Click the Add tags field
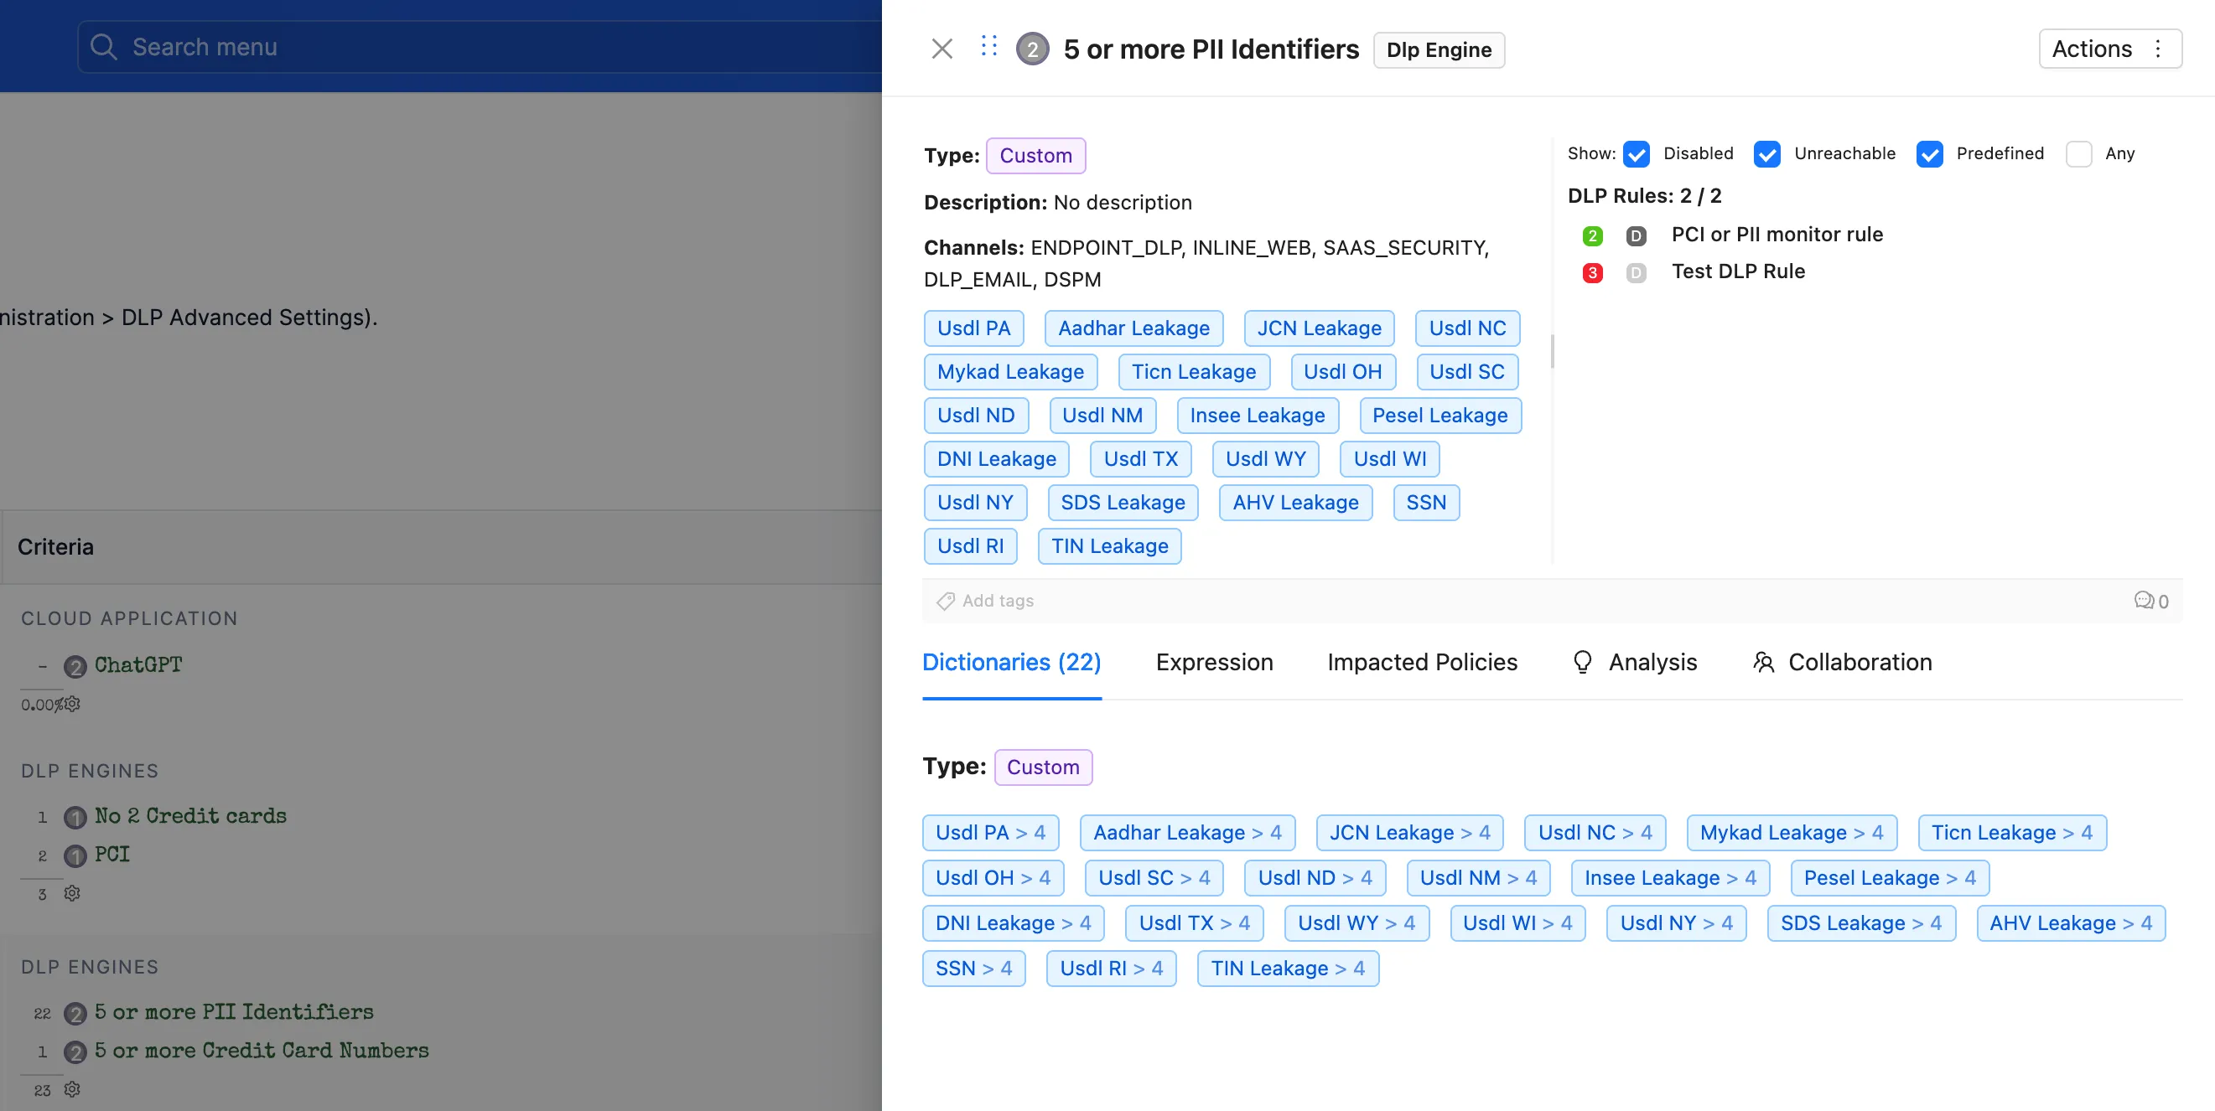 click(998, 601)
